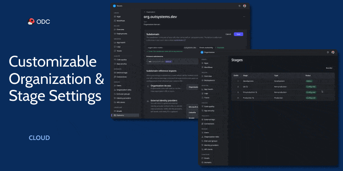
Task: Click the Emails icon in Tenant window sidebar
Action: point(115,111)
